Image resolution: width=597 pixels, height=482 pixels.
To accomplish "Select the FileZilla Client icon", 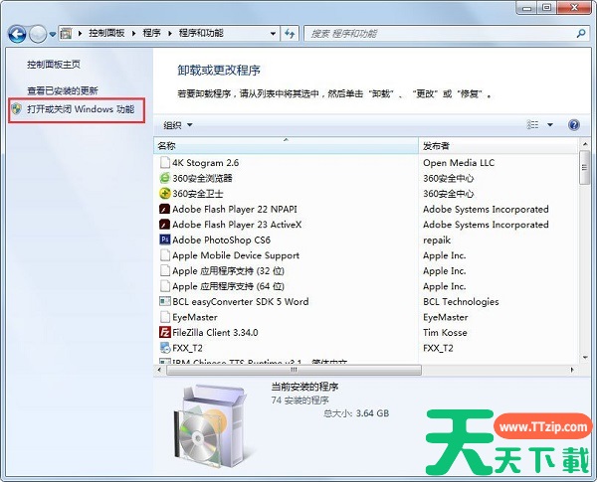I will [164, 333].
